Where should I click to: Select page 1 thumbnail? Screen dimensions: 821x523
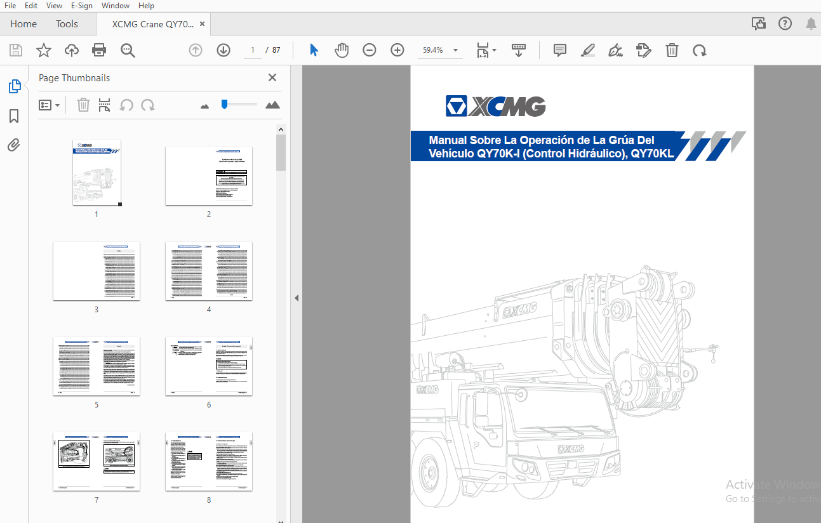(97, 173)
